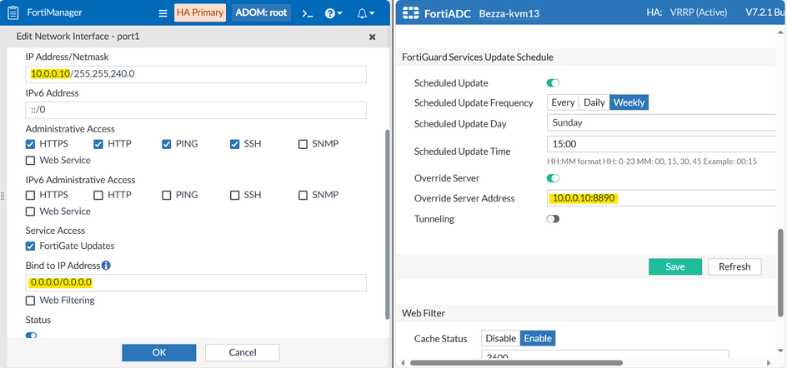
Task: Click the FortiManager clipboard logo icon
Action: click(13, 13)
